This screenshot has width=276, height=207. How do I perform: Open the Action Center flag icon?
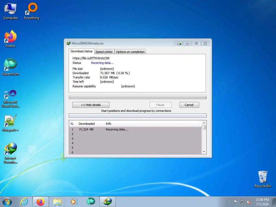coord(236,202)
